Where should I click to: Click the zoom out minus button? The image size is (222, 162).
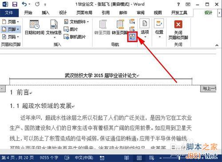pyautogui.click(x=160, y=158)
